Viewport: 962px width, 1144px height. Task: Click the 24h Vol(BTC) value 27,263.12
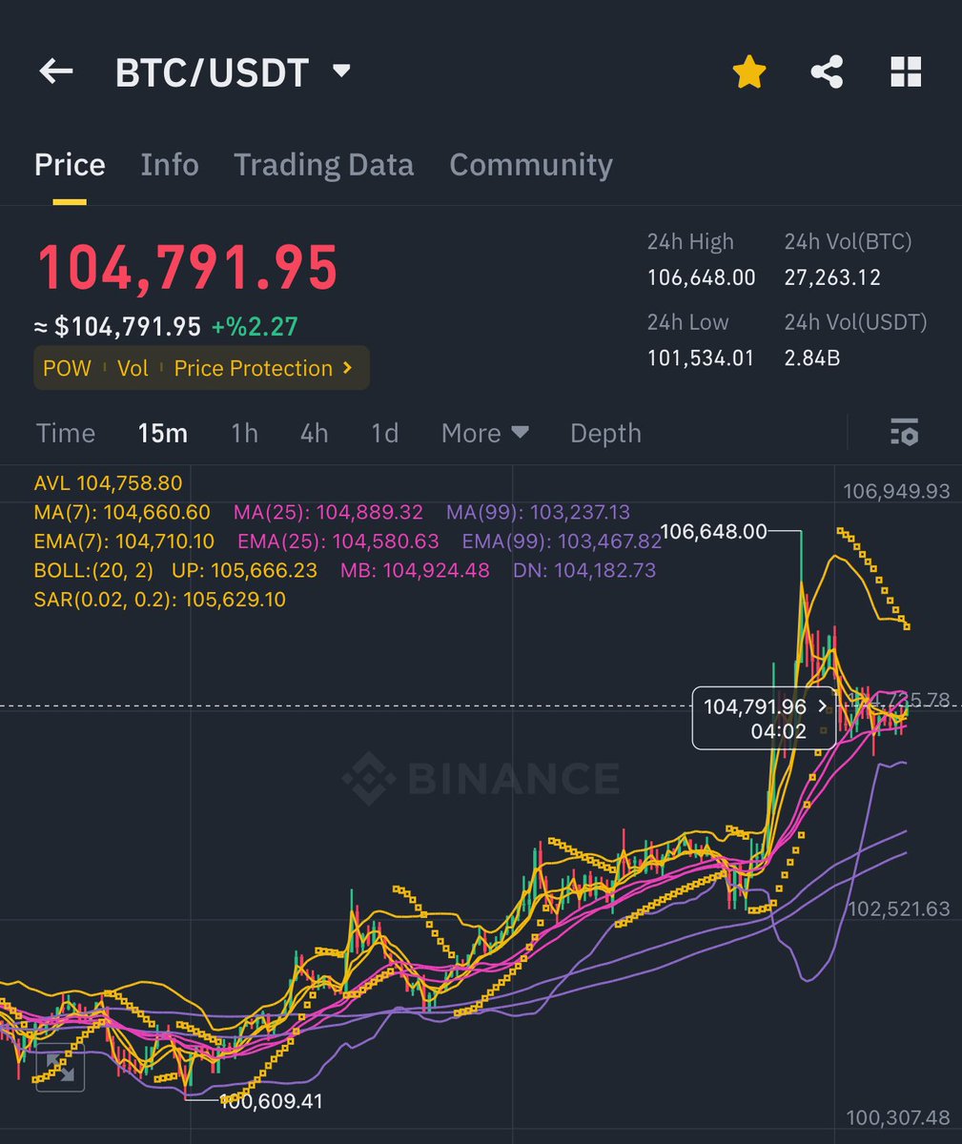[832, 277]
